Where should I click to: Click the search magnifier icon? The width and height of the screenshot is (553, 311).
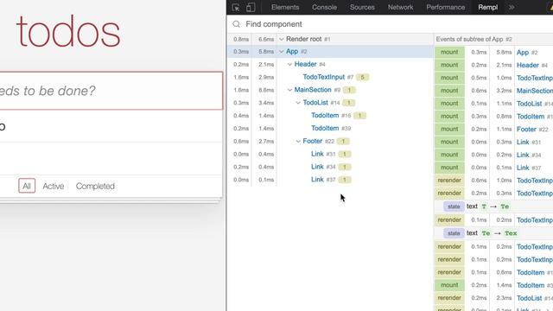click(236, 24)
